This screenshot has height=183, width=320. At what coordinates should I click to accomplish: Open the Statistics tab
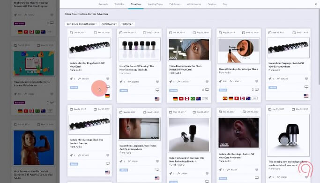[x=119, y=4]
